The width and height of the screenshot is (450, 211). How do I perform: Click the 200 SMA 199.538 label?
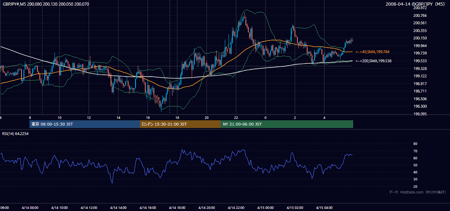coord(373,61)
